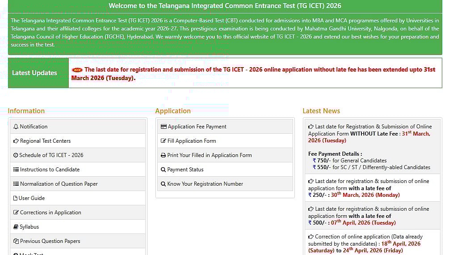
Task: Click the animated NEW badge in Latest Updates
Action: [77, 70]
